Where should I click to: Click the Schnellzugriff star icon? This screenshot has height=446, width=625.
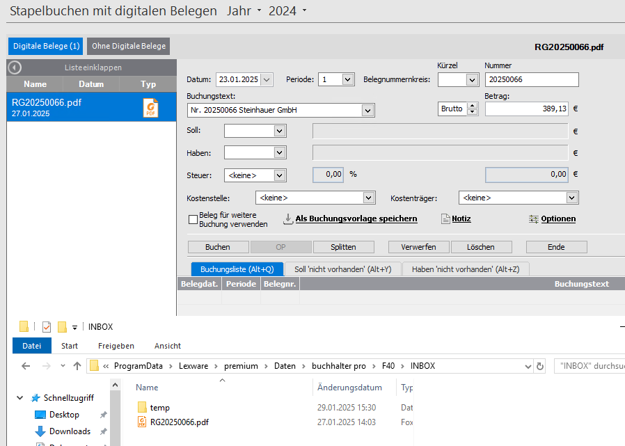pyautogui.click(x=35, y=398)
